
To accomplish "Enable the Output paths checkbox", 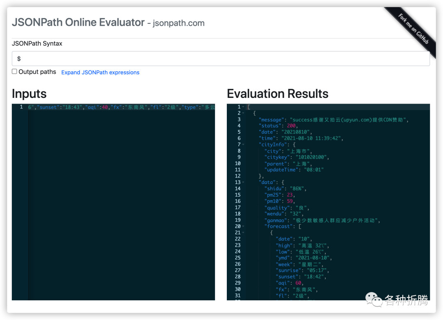I will coord(14,71).
